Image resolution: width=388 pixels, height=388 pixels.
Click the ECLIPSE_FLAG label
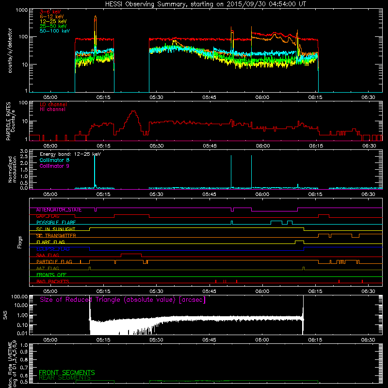[53, 249]
